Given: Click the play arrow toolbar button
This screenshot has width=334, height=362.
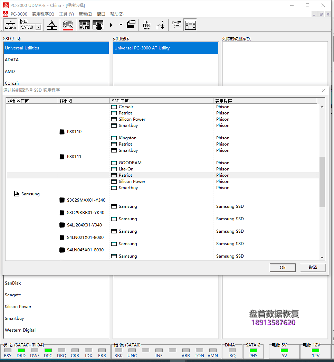Looking at the screenshot, I should (111, 25).
